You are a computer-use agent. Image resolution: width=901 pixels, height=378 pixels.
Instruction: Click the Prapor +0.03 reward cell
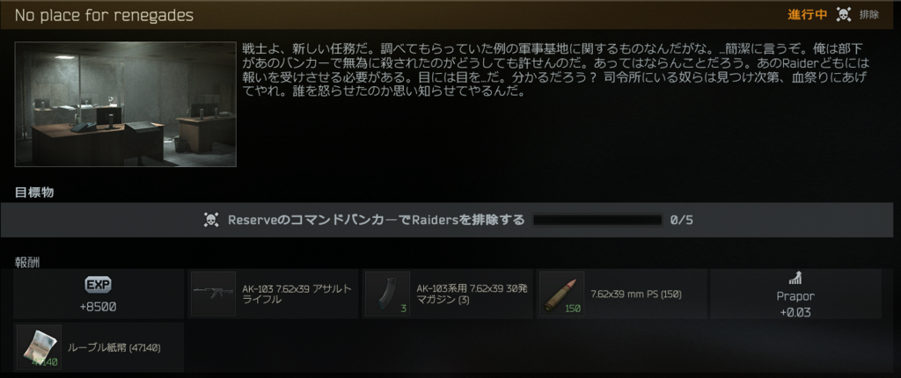point(795,294)
